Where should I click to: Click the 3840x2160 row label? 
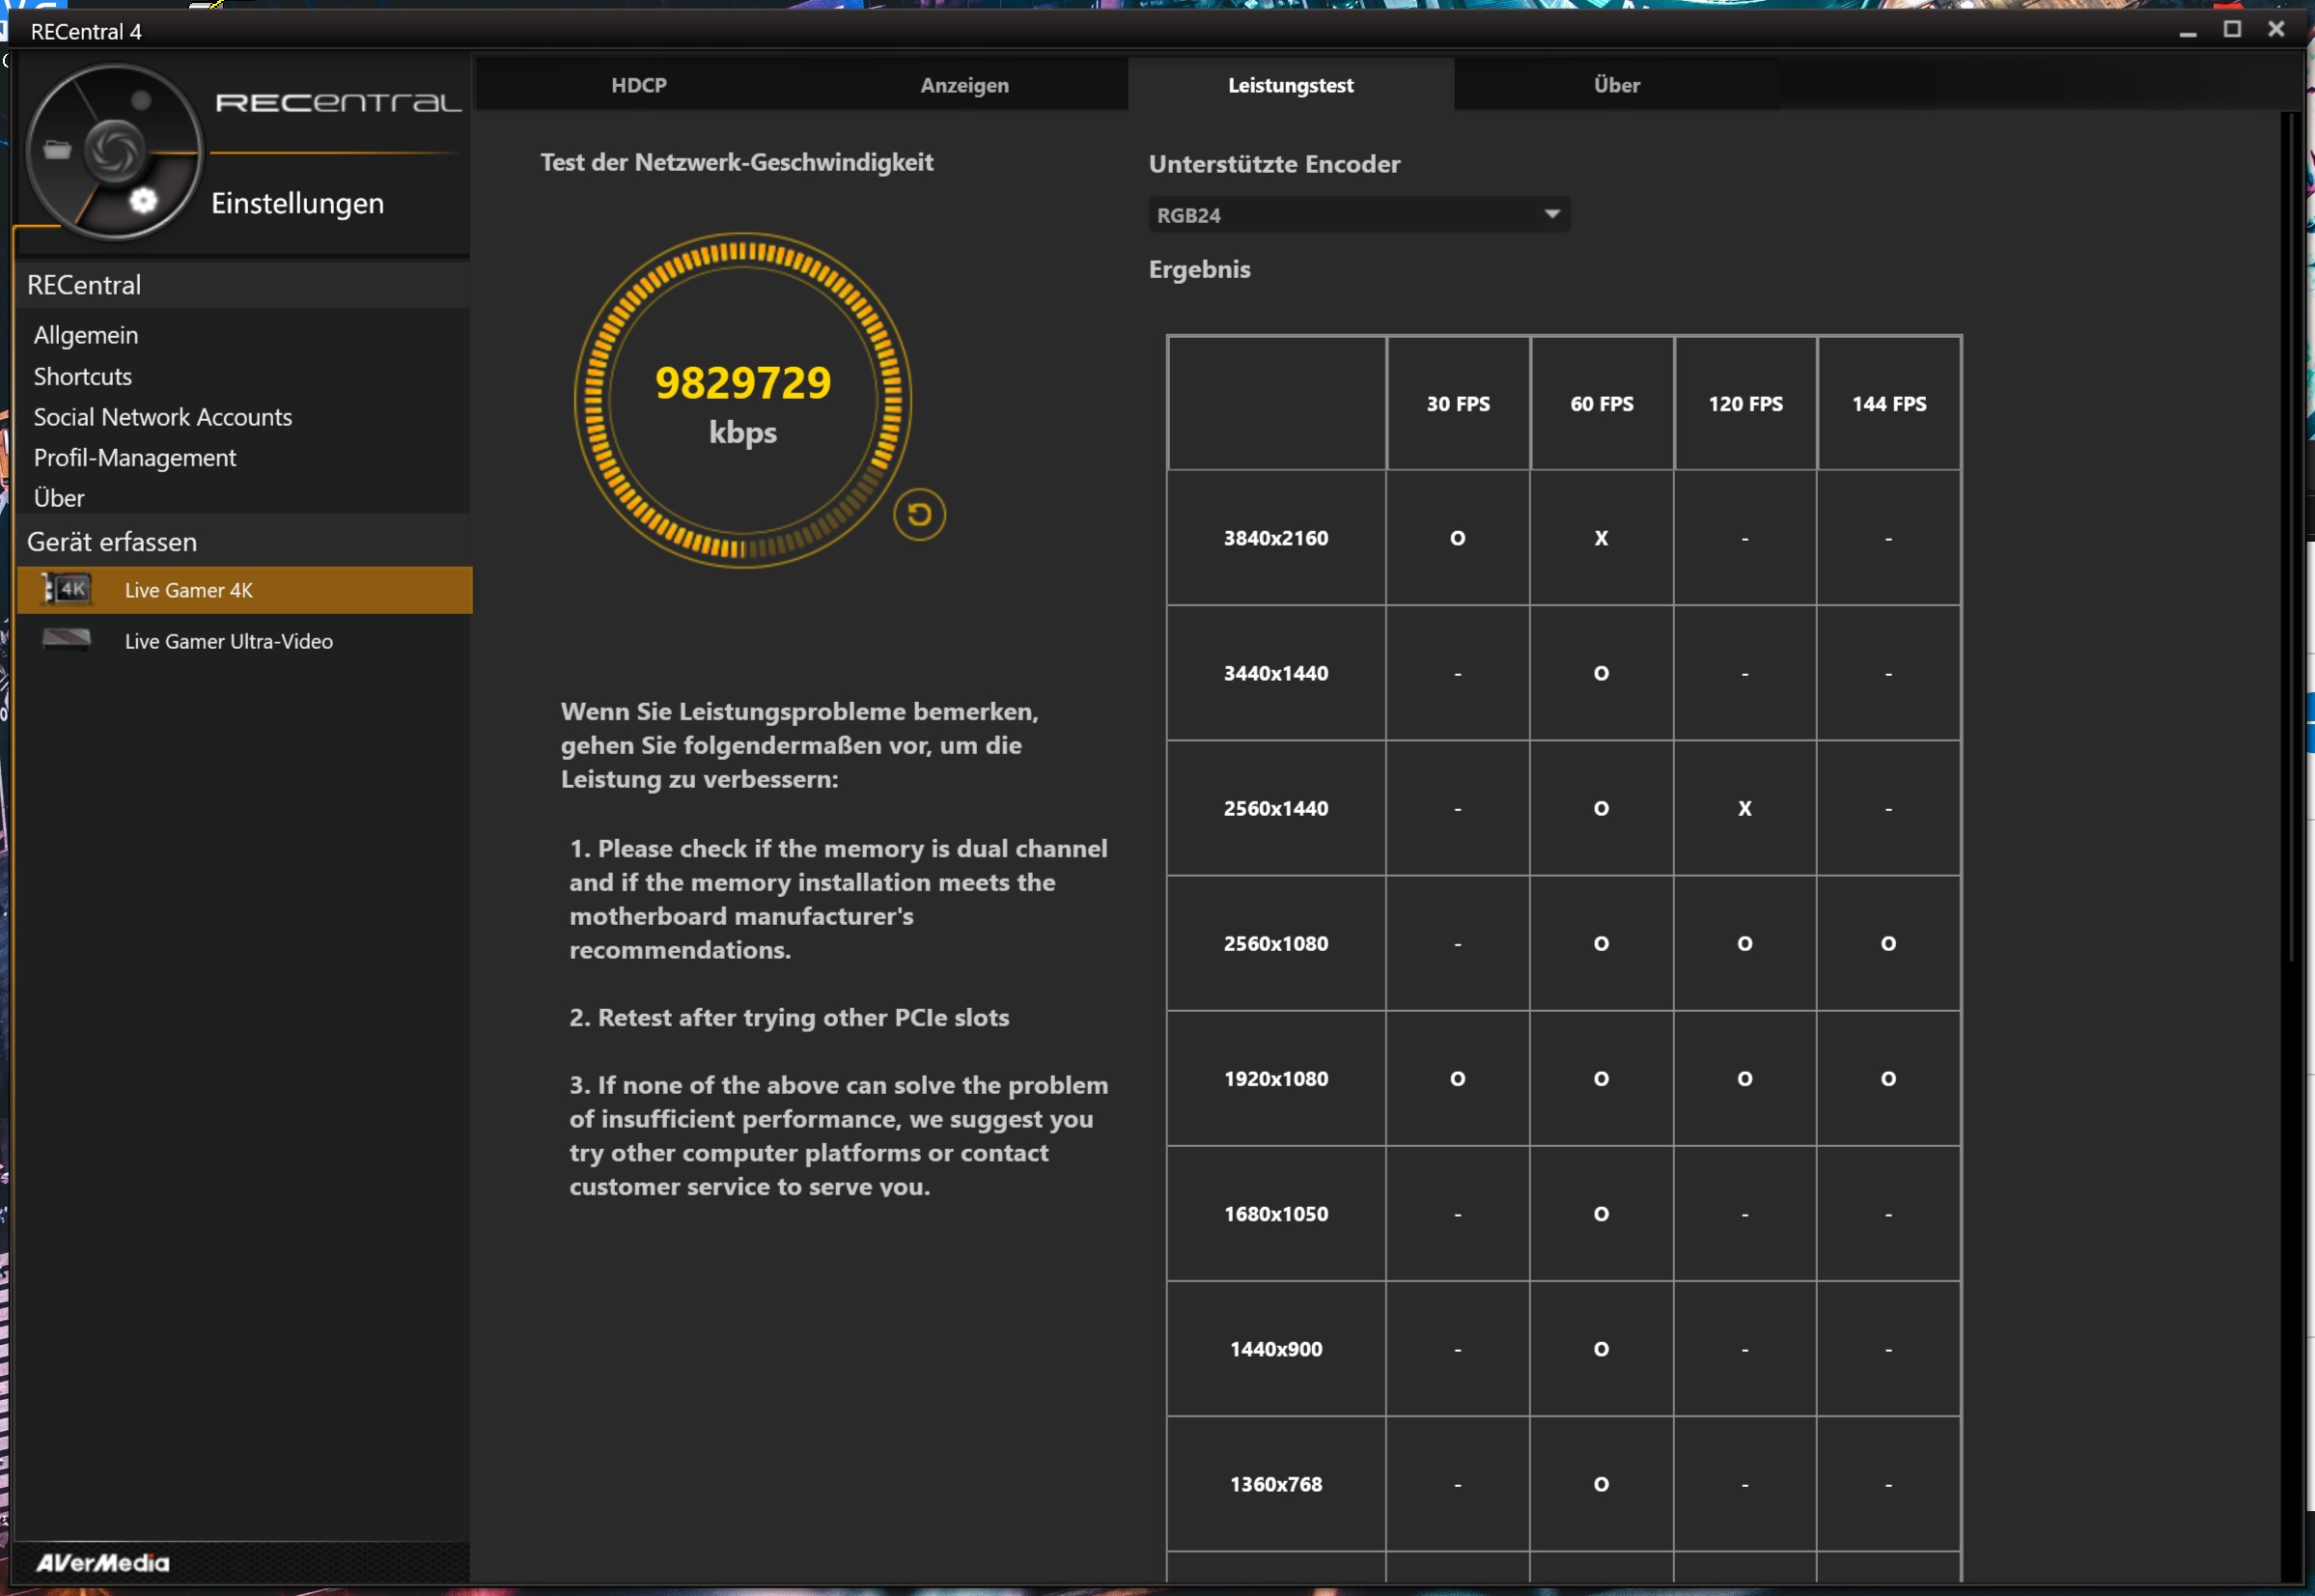(1276, 538)
